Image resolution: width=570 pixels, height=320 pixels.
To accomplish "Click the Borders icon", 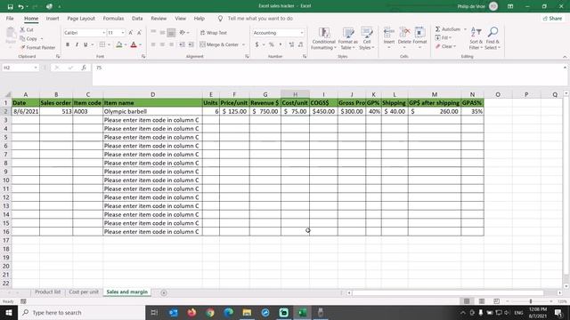I will [x=102, y=44].
